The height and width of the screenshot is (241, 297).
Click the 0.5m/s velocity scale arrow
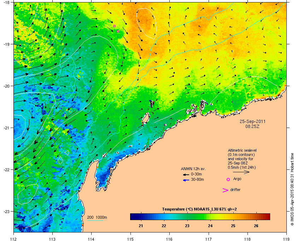click(x=241, y=172)
